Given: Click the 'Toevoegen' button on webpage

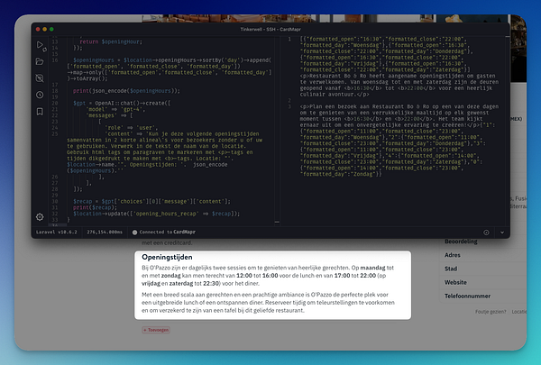Looking at the screenshot, I should click(156, 330).
